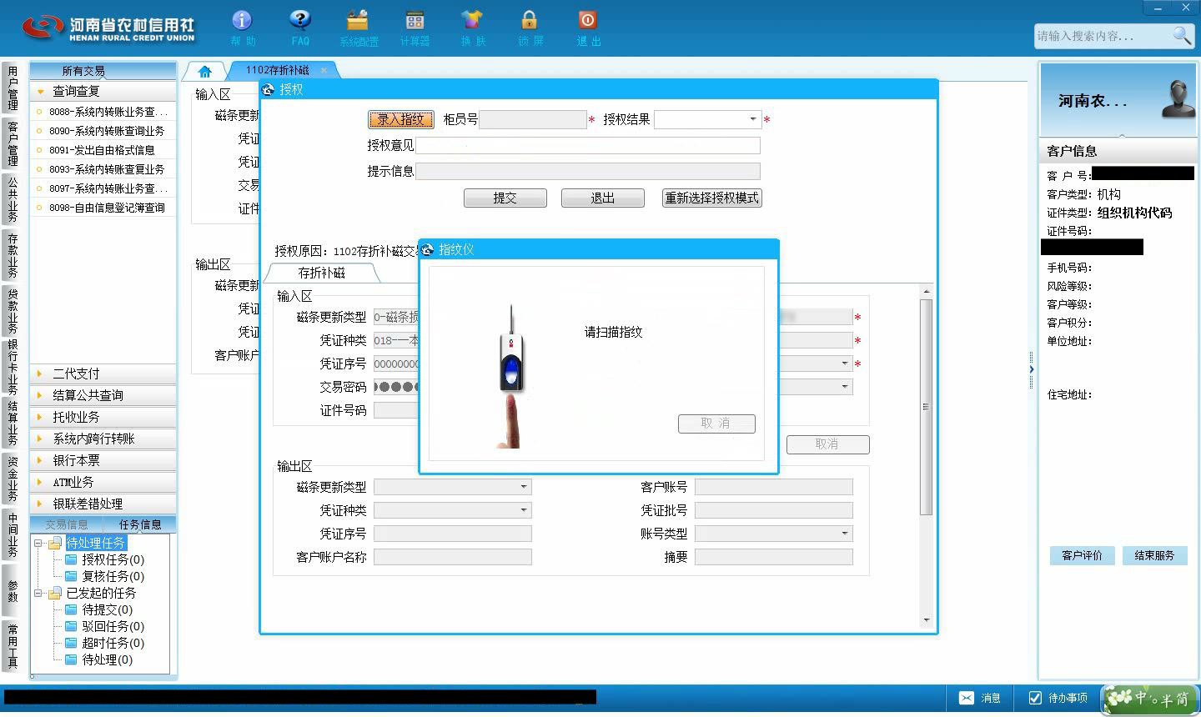Expand the 银行本票 menu group
The image size is (1201, 717).
(103, 460)
